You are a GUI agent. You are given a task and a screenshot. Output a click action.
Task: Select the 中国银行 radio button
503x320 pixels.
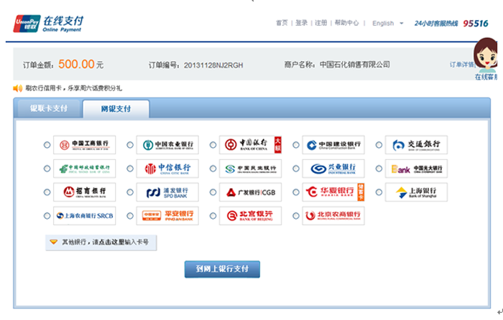coord(213,145)
